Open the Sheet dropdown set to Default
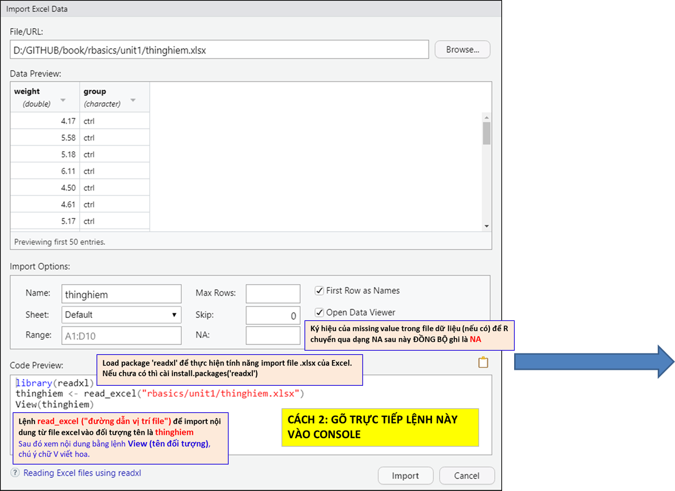675x491 pixels. (x=121, y=315)
